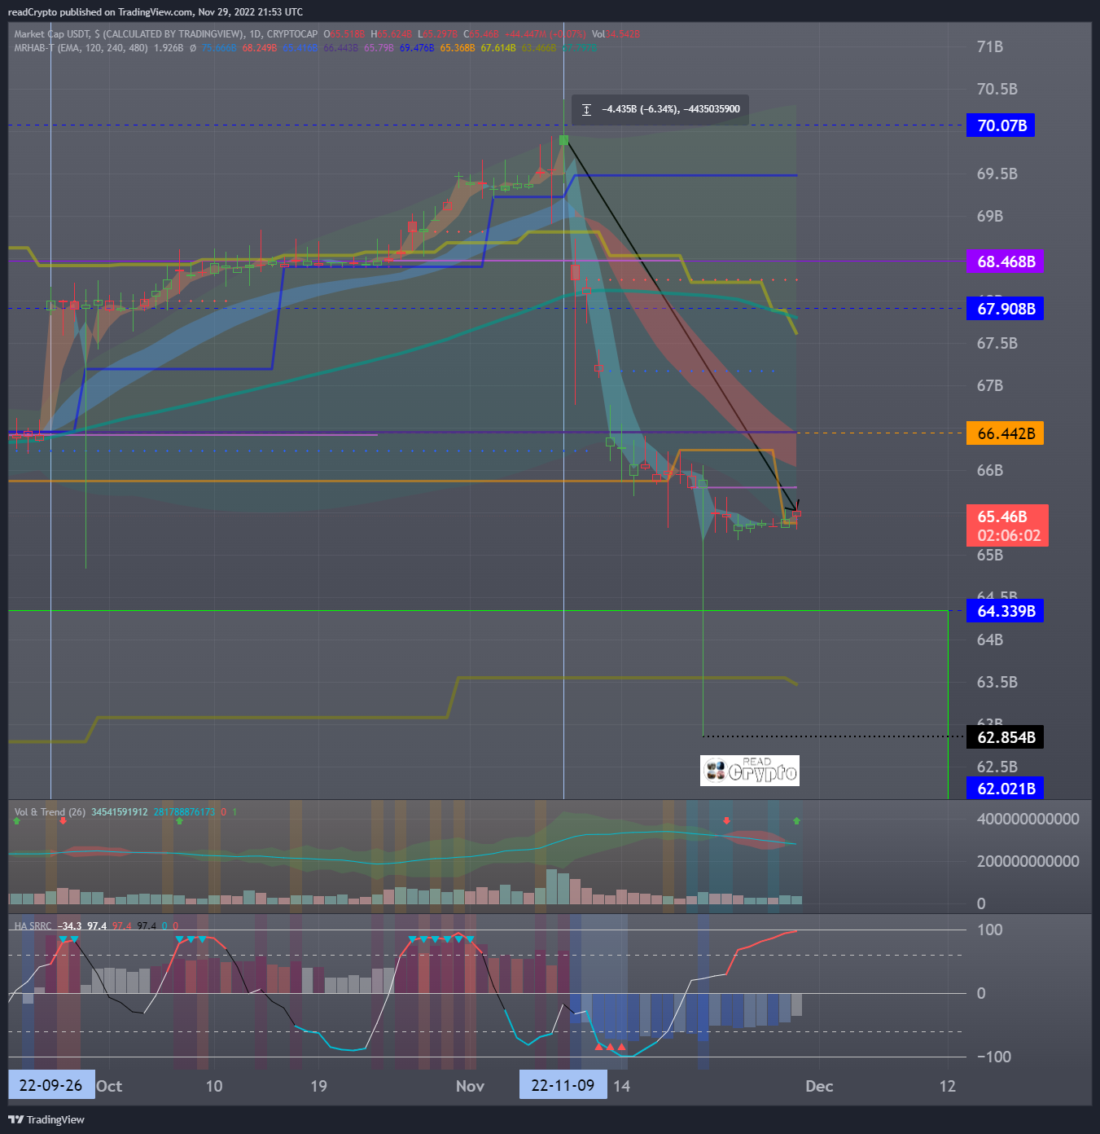Click the HA SRRC indicator legend

[x=33, y=926]
